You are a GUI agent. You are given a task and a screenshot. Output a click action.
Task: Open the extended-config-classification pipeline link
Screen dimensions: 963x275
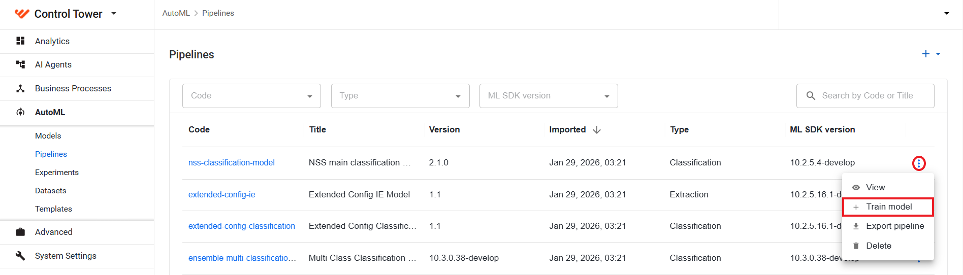tap(242, 226)
